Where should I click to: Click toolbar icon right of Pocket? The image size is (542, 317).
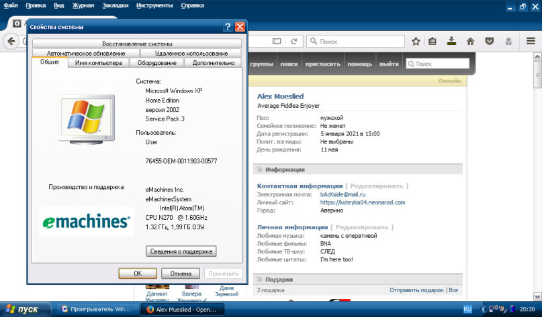508,42
